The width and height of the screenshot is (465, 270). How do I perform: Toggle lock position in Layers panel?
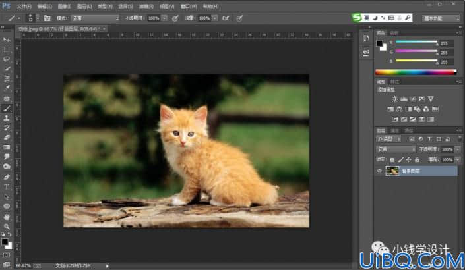click(x=409, y=160)
